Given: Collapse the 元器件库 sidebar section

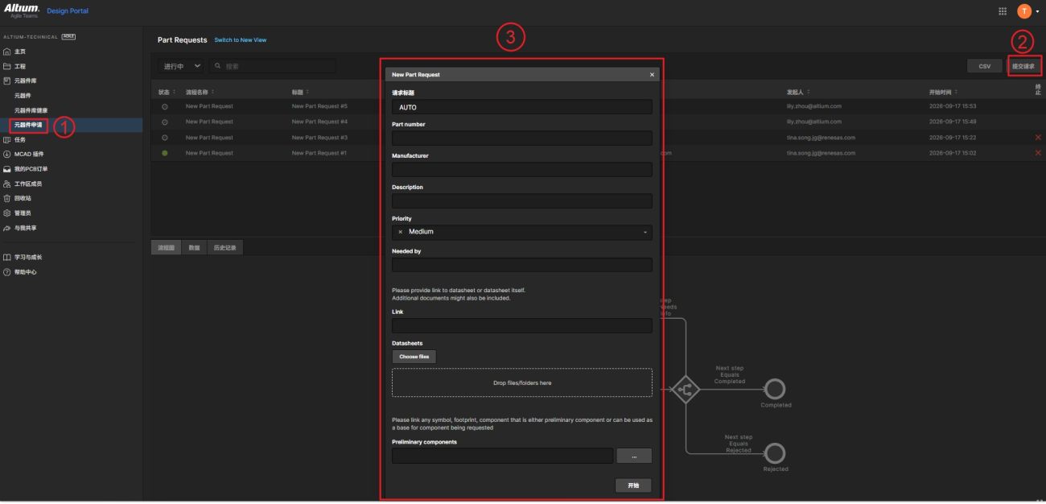Looking at the screenshot, I should click(x=26, y=81).
